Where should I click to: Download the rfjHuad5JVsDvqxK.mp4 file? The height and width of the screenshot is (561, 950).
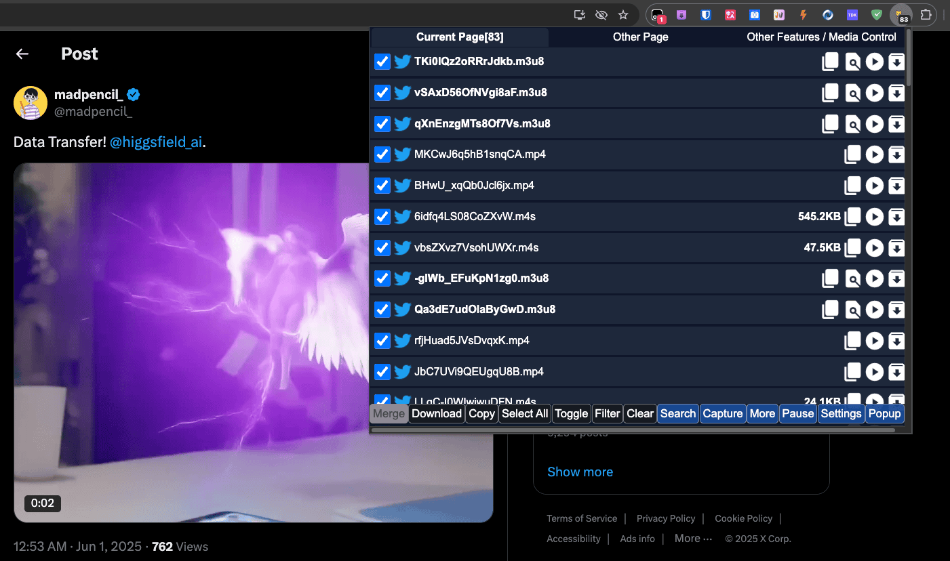896,341
